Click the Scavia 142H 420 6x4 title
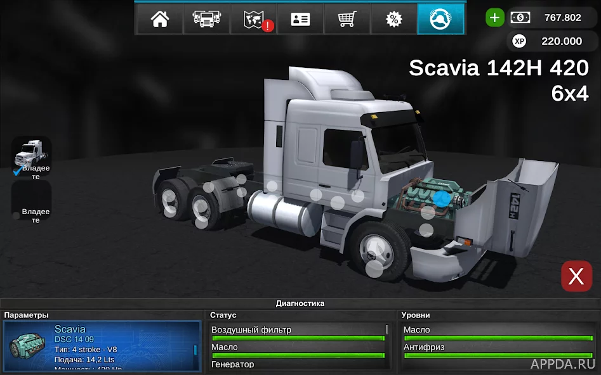The image size is (601, 375). tap(499, 80)
